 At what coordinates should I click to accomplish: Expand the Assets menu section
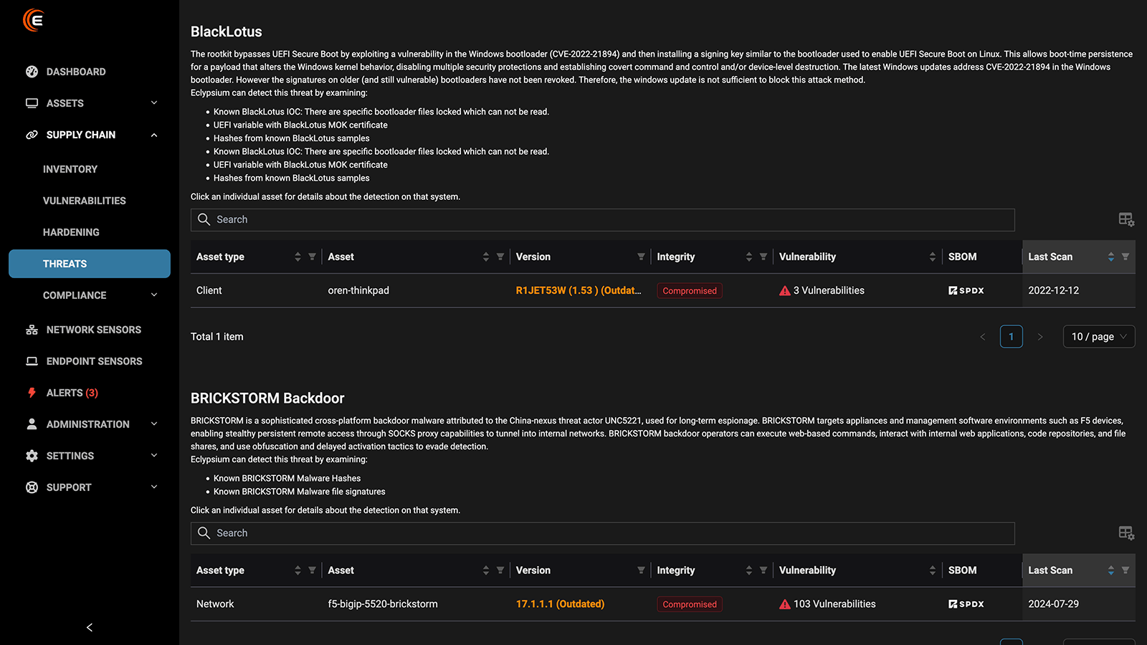coord(153,103)
